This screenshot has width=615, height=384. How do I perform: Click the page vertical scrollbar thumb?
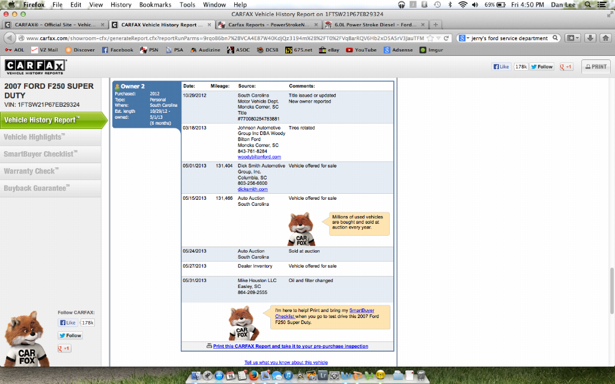(x=611, y=290)
